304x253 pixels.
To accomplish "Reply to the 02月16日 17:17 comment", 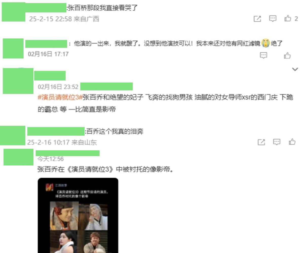I will 264,55.
